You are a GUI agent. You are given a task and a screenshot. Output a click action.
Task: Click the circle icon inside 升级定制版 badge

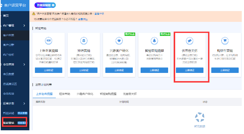click(53, 5)
